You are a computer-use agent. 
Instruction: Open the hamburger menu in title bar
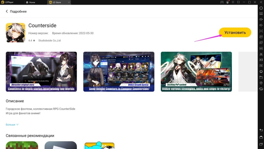point(234,2)
